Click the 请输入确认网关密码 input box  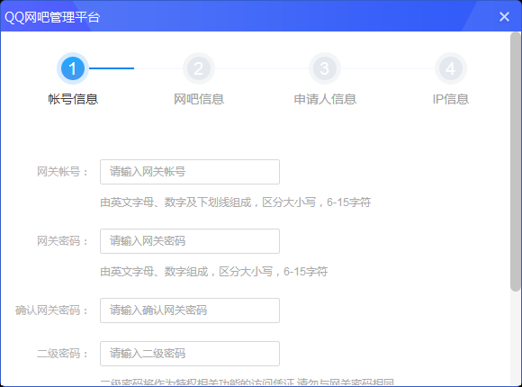pos(190,310)
